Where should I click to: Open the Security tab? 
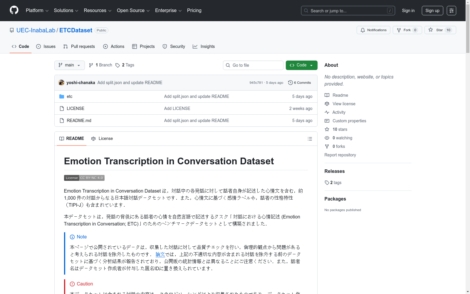(x=174, y=46)
